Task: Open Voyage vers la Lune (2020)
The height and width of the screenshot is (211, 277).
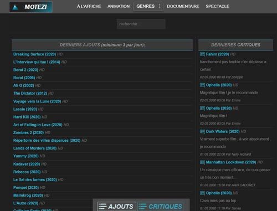Action: (x=37, y=101)
